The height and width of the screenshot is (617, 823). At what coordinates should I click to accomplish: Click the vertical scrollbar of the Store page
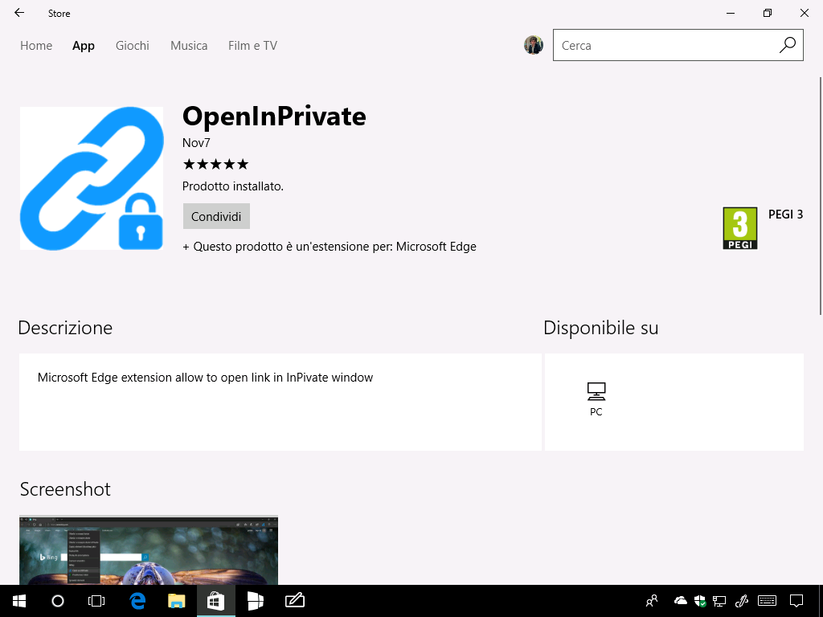pyautogui.click(x=821, y=196)
